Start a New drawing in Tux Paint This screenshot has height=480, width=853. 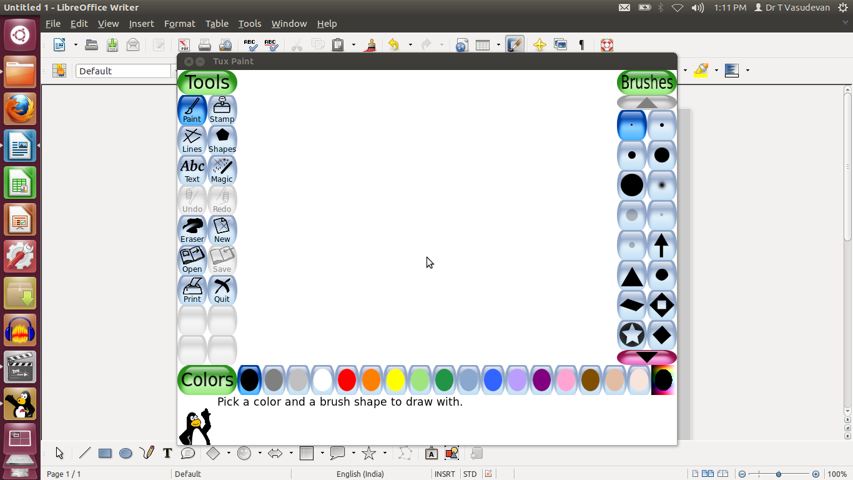[222, 230]
